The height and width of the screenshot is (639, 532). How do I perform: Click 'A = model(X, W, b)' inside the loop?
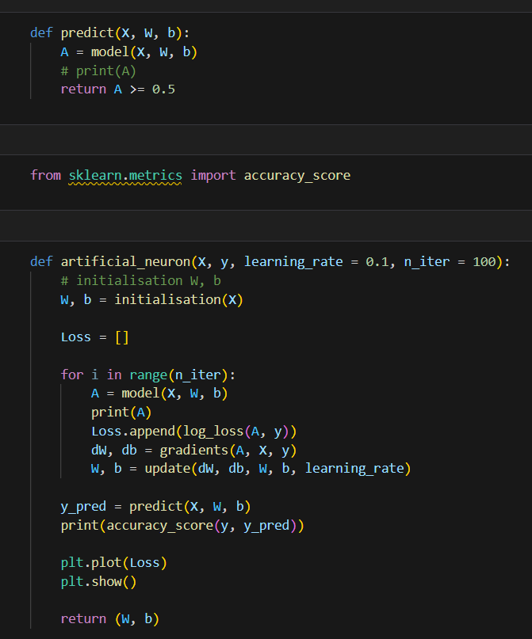(x=159, y=394)
